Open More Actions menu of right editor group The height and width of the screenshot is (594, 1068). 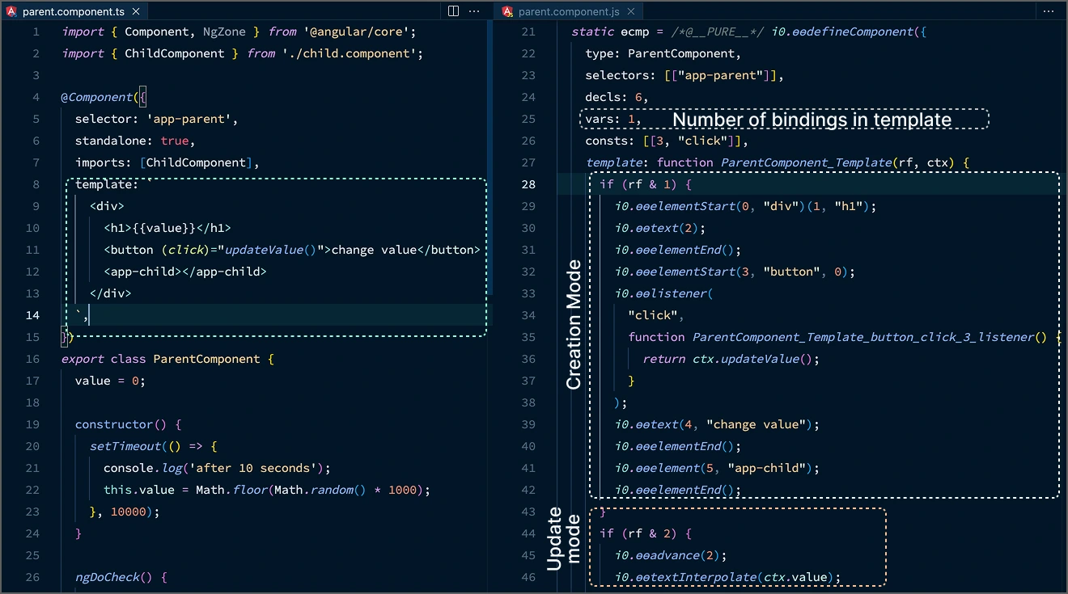coord(1051,11)
